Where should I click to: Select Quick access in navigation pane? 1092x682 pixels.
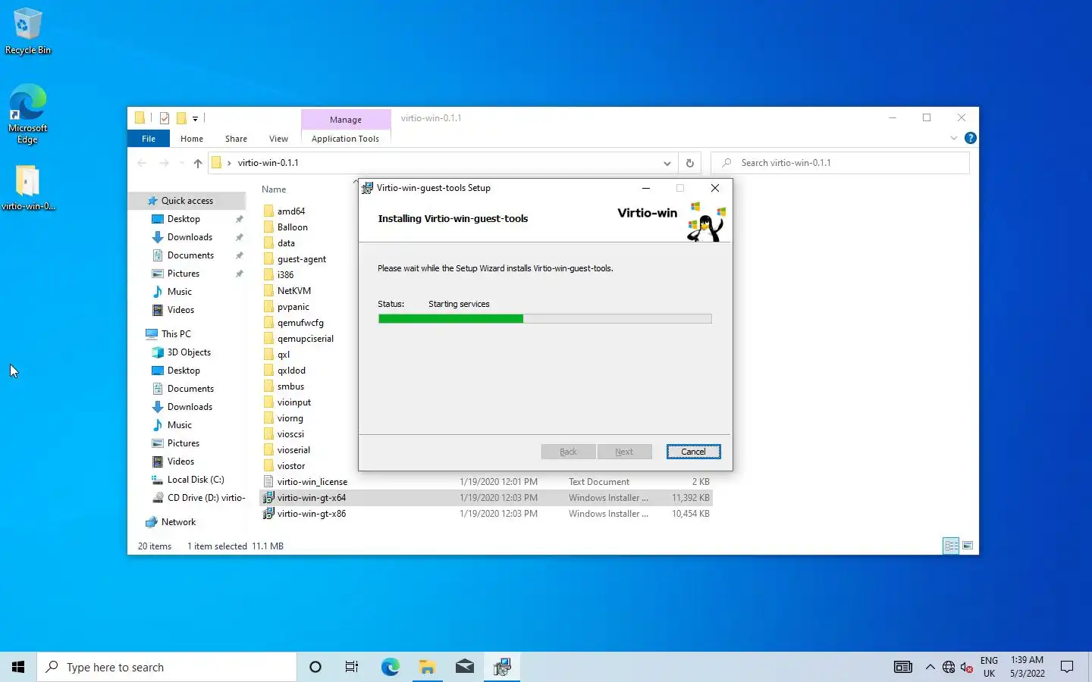[187, 201]
